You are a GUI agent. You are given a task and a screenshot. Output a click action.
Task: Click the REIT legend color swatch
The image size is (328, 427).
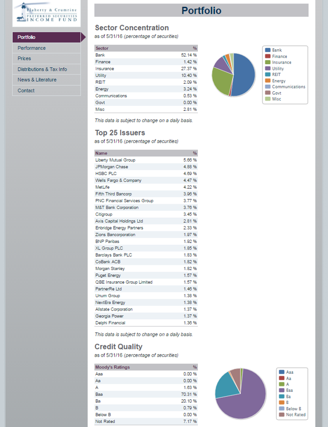[x=268, y=74]
